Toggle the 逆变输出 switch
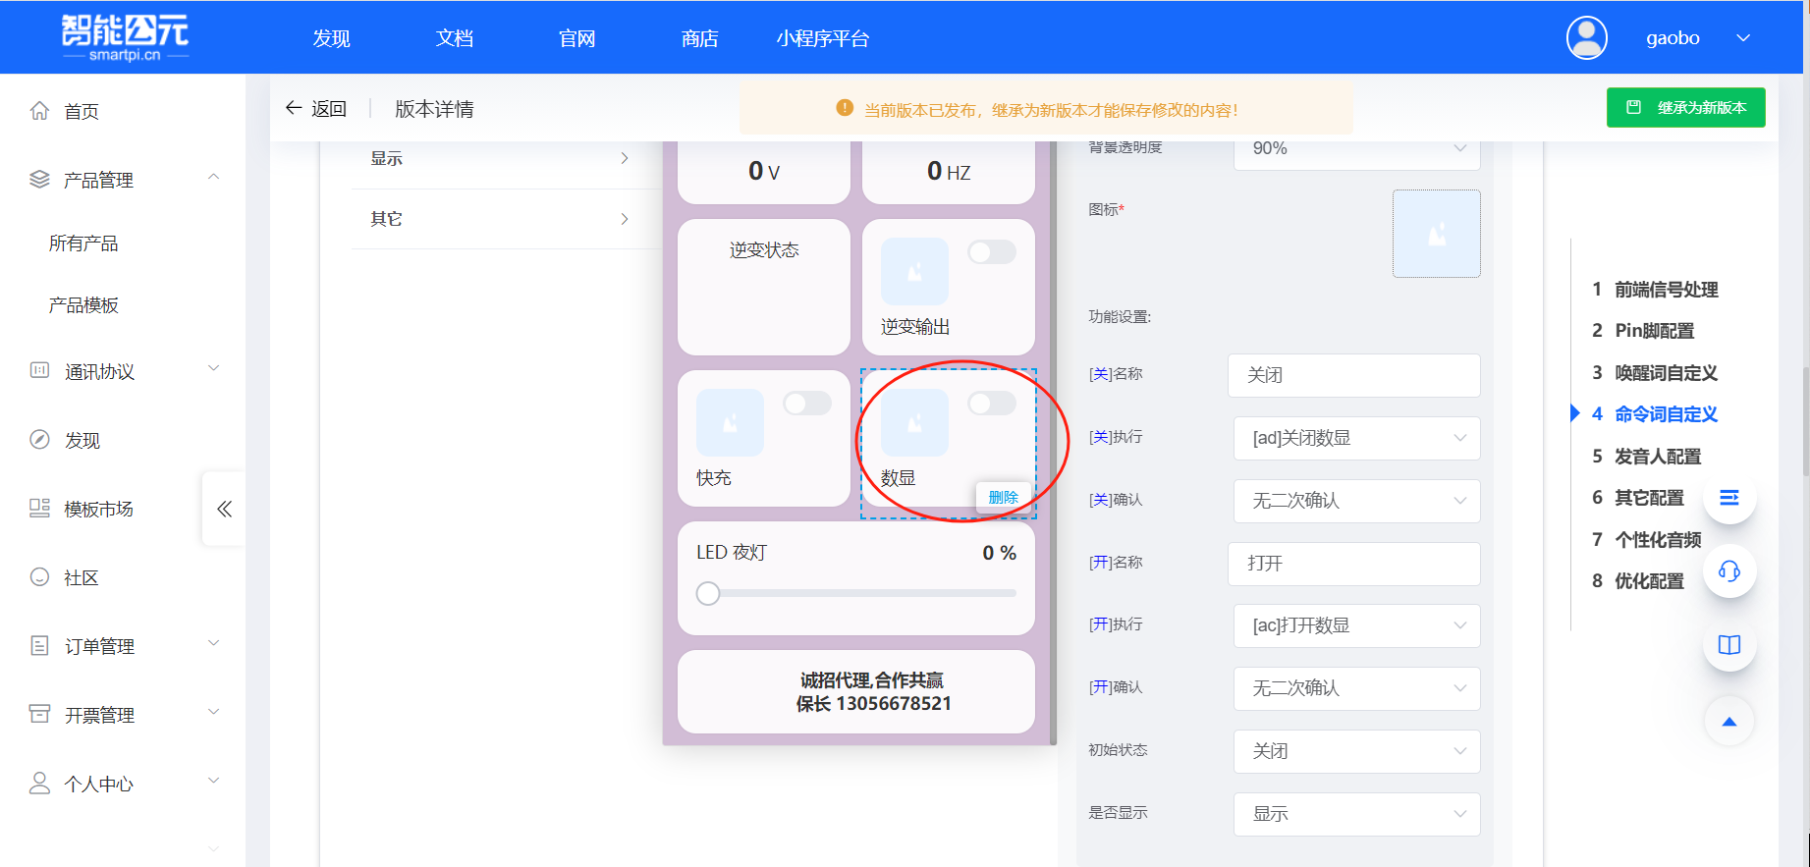 (992, 252)
